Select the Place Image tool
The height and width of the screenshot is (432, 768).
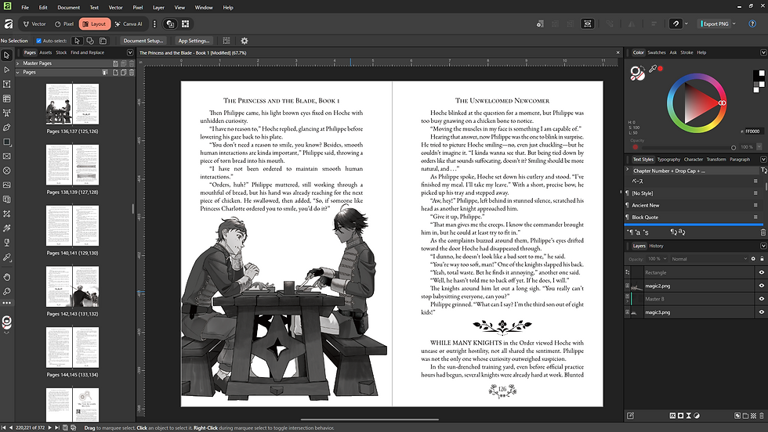click(x=6, y=185)
